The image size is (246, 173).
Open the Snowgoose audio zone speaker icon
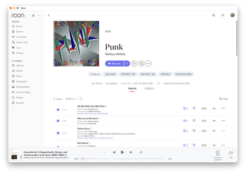pos(218,153)
